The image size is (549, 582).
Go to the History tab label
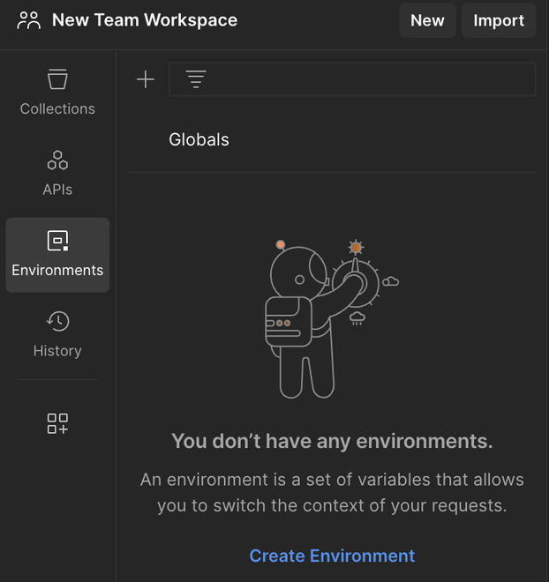[x=57, y=351]
